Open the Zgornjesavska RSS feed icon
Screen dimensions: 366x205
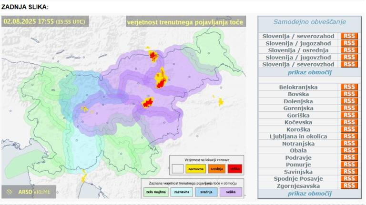(349, 185)
